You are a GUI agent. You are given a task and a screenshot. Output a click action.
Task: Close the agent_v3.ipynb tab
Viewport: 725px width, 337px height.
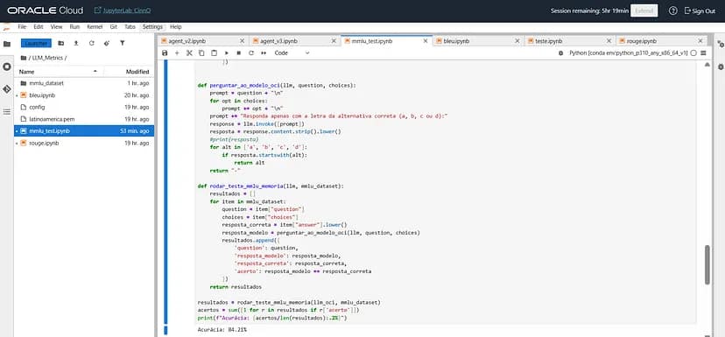click(x=334, y=41)
